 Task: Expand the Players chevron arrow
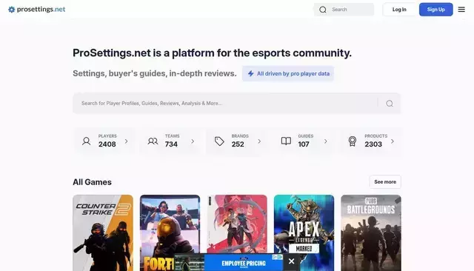coord(127,141)
